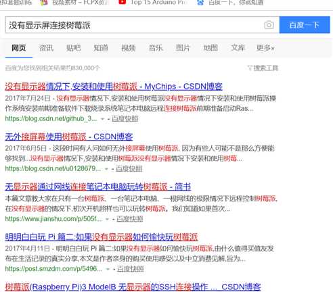The width and height of the screenshot is (333, 292).
Task: Click the YouTube icon in bookmarks bar
Action: pos(122,2)
